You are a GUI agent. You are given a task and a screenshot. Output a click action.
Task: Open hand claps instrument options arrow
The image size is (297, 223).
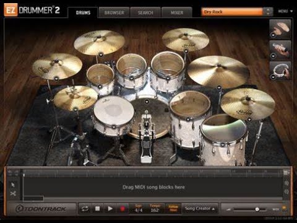(273, 35)
